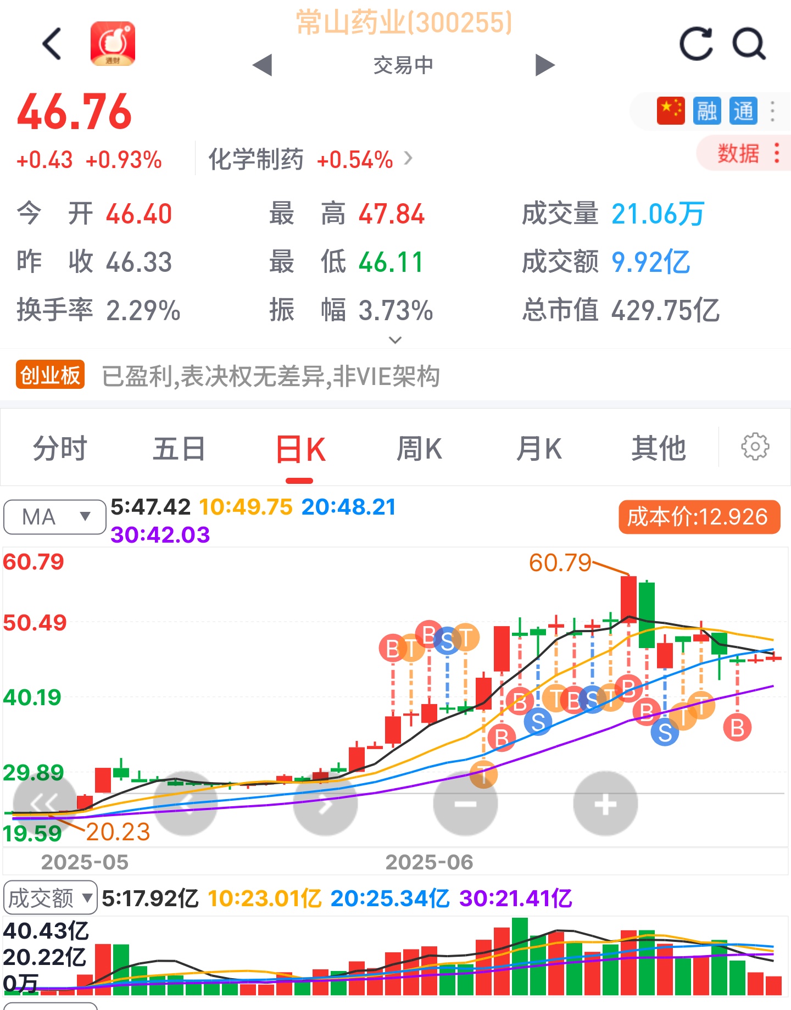This screenshot has height=1010, width=791.
Task: Open the 数据 data button
Action: 744,153
